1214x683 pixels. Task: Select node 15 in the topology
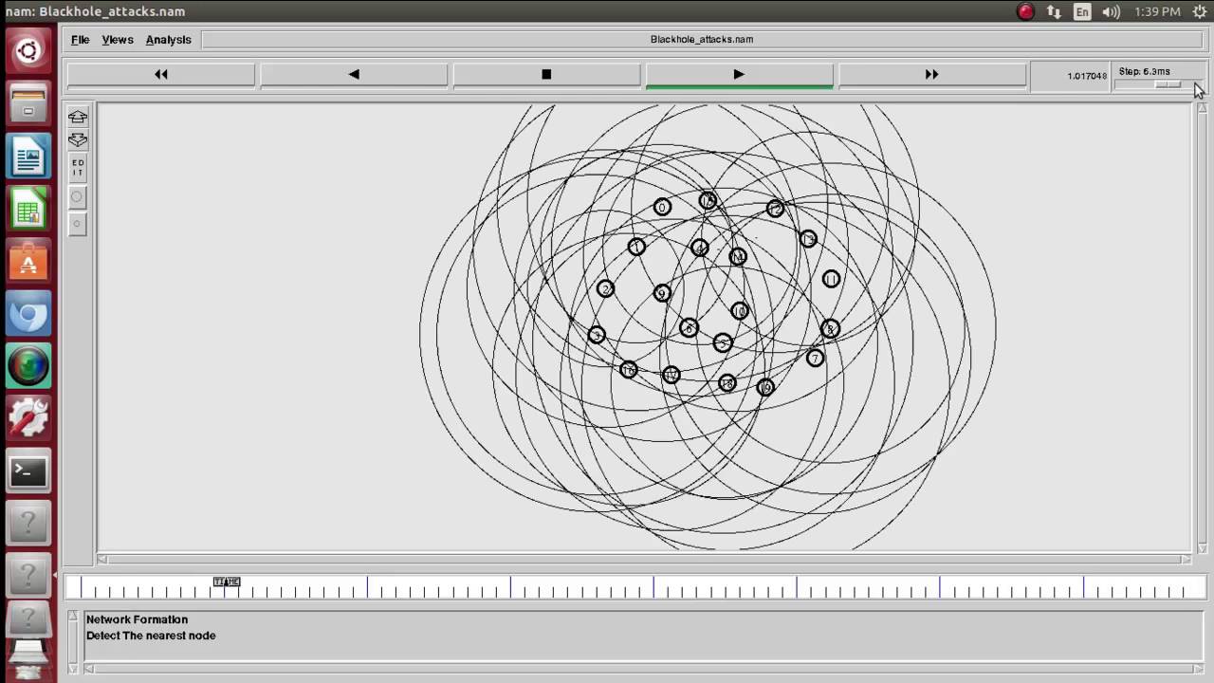708,200
